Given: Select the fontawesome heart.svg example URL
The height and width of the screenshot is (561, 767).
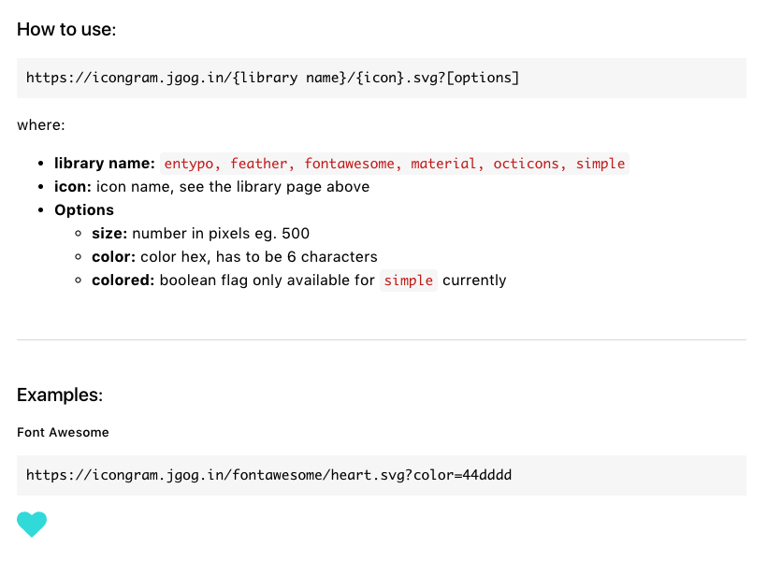Looking at the screenshot, I should [382, 475].
